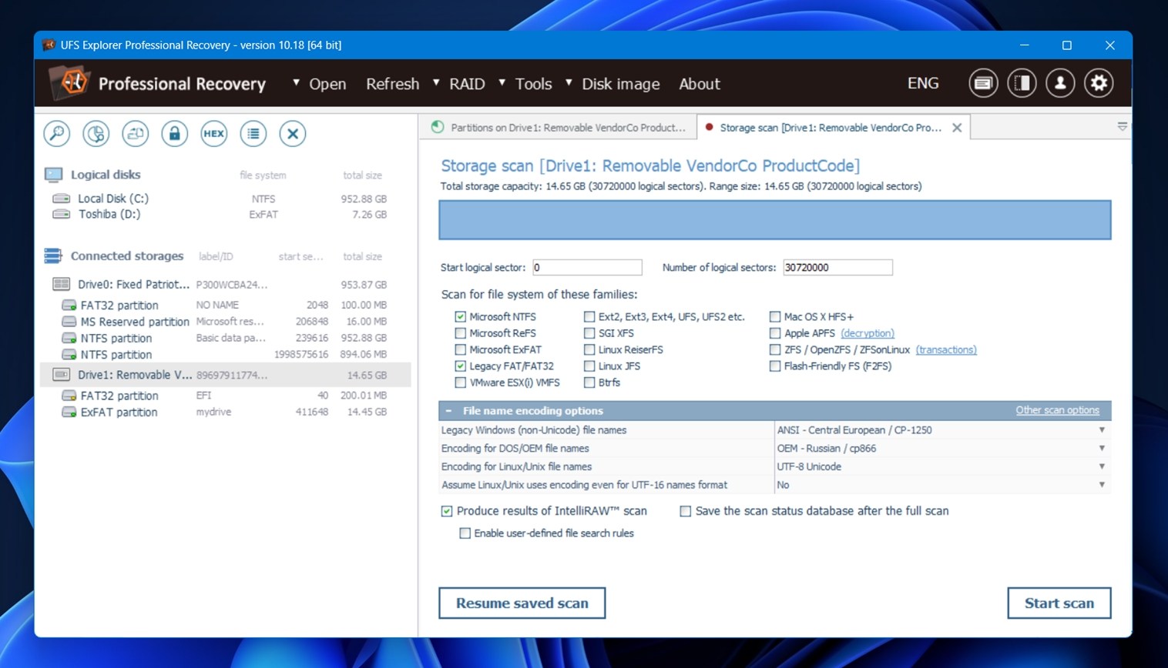Click the Start logical sector input field
The height and width of the screenshot is (668, 1168).
pyautogui.click(x=586, y=268)
